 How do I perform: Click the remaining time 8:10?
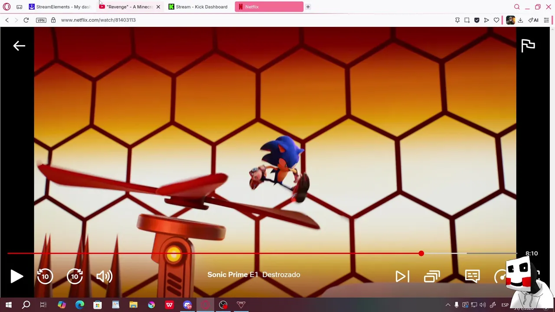point(531,253)
